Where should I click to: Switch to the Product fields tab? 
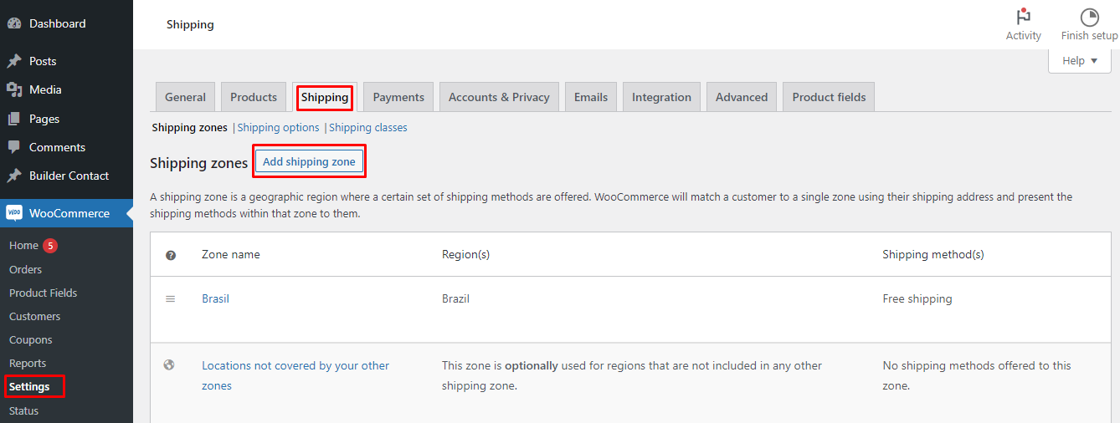829,97
